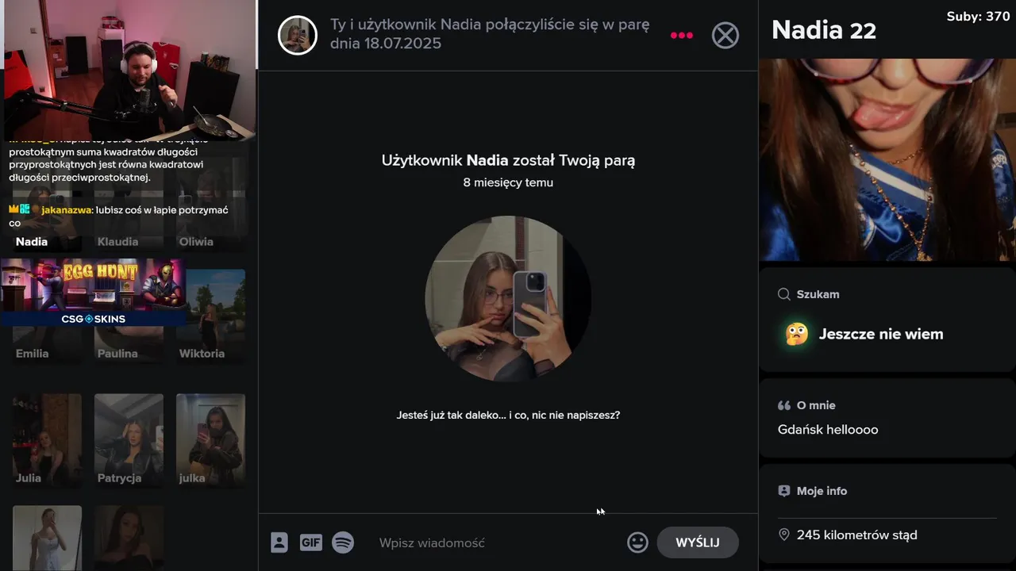
Task: Open the contact card attachment icon
Action: tap(279, 542)
